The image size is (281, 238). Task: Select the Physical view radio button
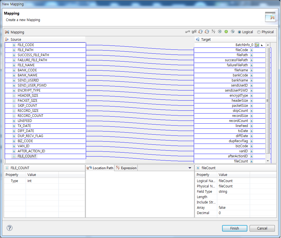click(259, 32)
